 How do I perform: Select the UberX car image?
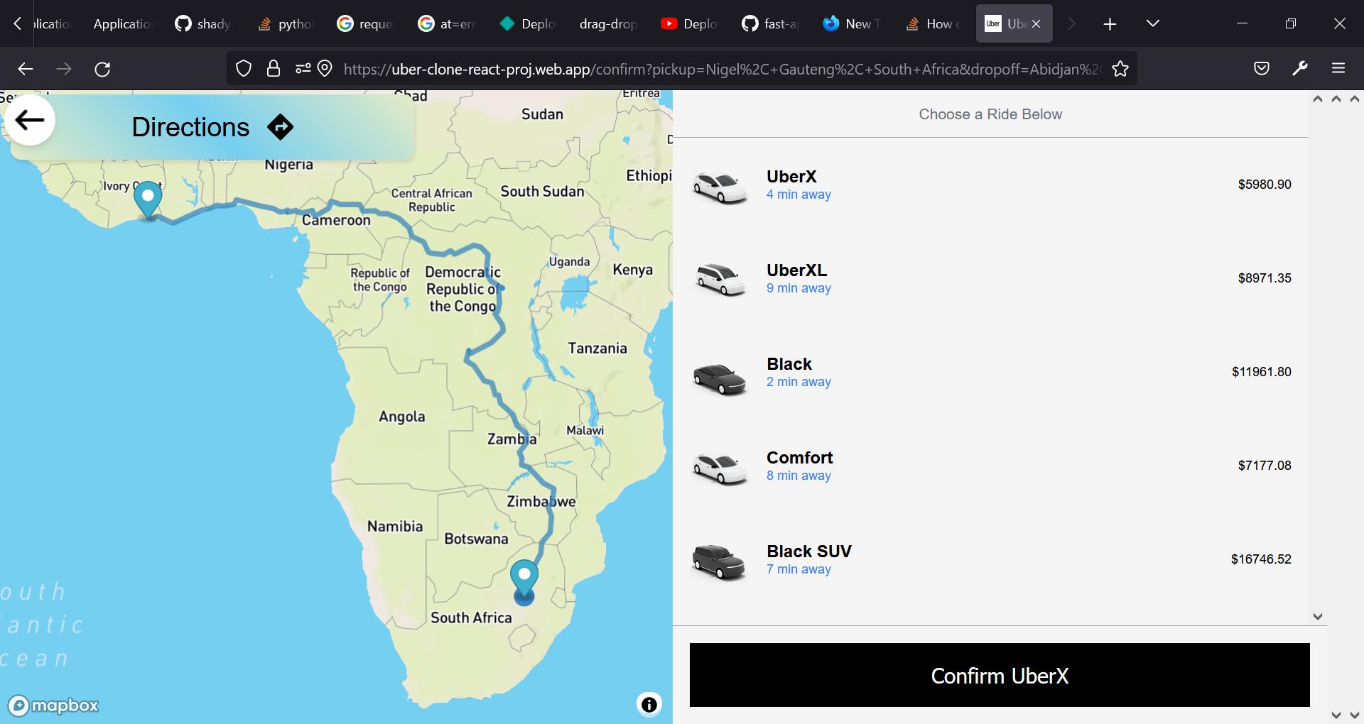[720, 187]
